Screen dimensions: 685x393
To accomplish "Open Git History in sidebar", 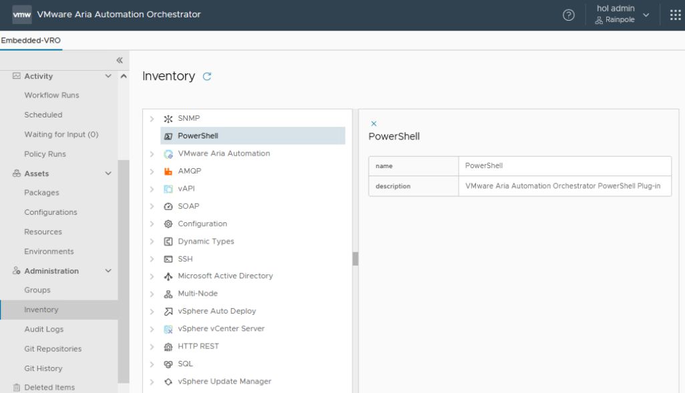I will (43, 368).
